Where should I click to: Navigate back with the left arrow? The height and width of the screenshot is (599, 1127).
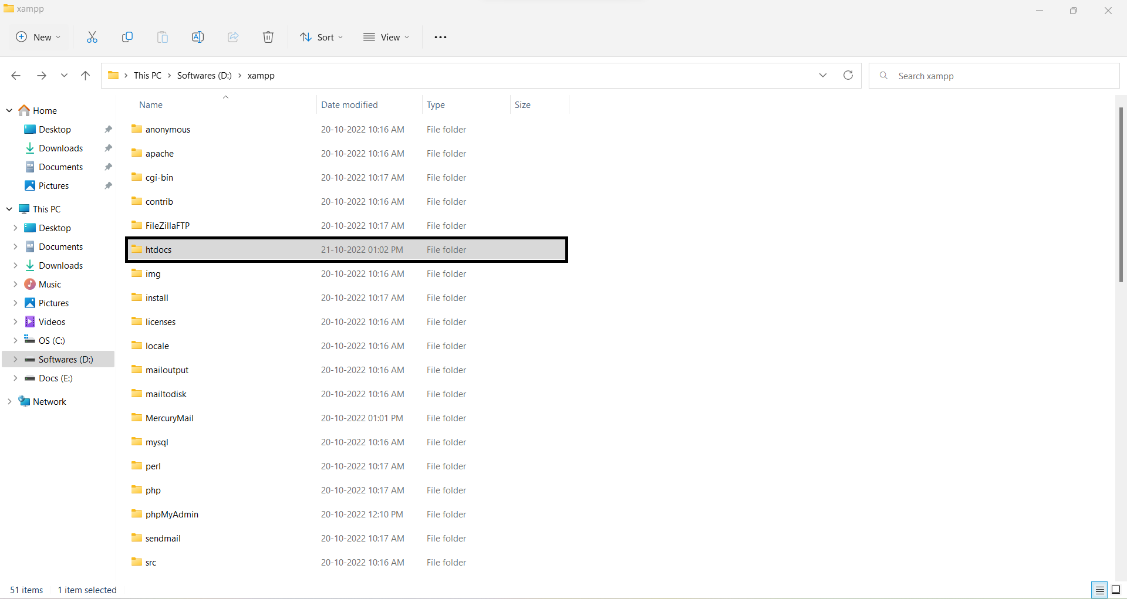[x=16, y=75]
